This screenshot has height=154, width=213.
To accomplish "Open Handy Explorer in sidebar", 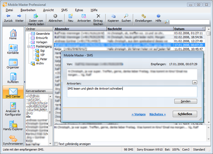I will 13,124.
